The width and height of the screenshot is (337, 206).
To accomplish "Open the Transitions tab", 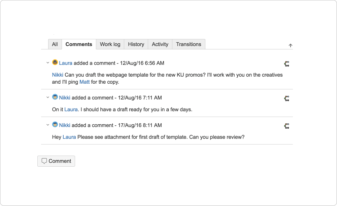I will click(189, 44).
